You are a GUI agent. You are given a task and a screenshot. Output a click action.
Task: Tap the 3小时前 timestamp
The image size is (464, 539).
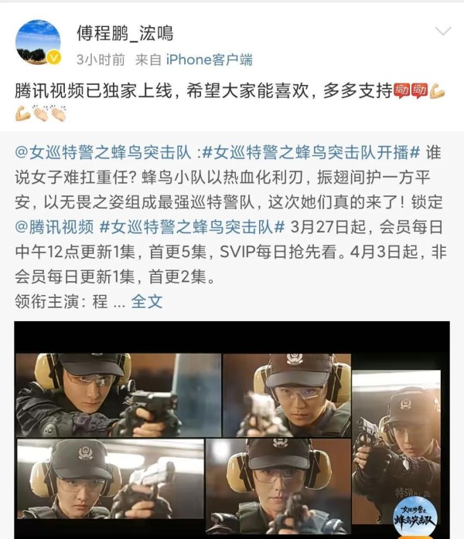[x=101, y=59]
